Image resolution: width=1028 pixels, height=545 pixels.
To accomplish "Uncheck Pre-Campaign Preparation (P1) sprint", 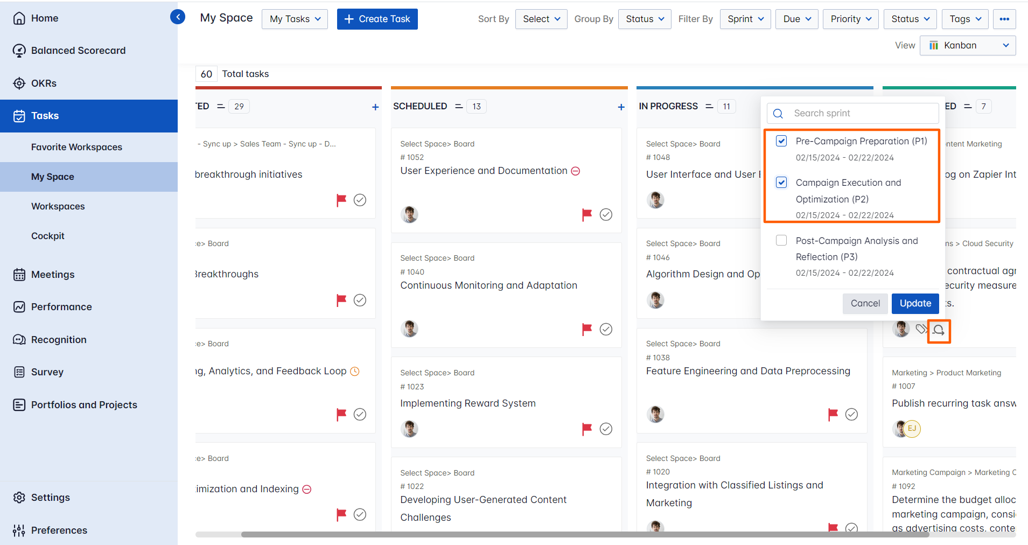I will pos(781,141).
